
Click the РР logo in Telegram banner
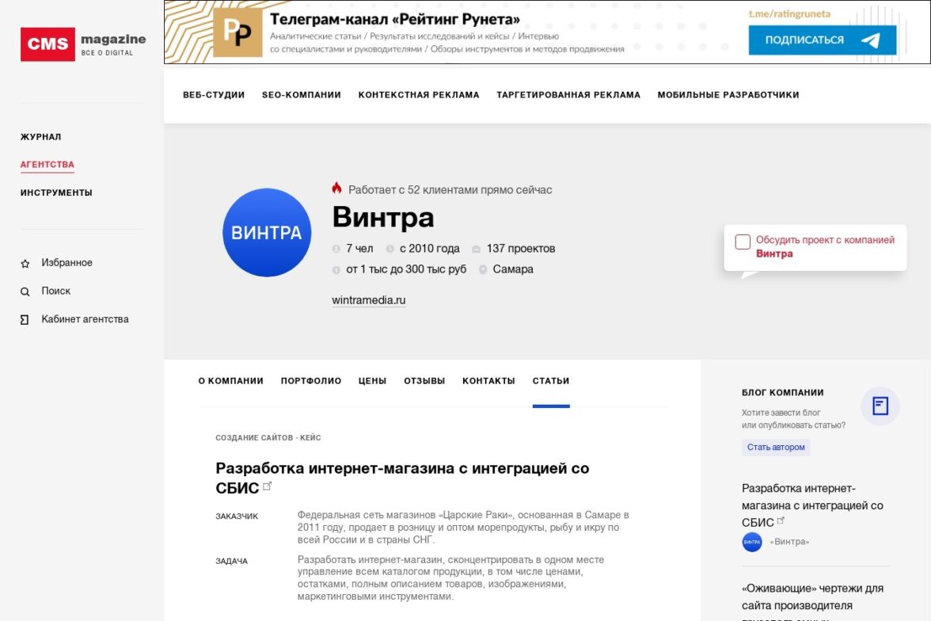click(x=237, y=32)
